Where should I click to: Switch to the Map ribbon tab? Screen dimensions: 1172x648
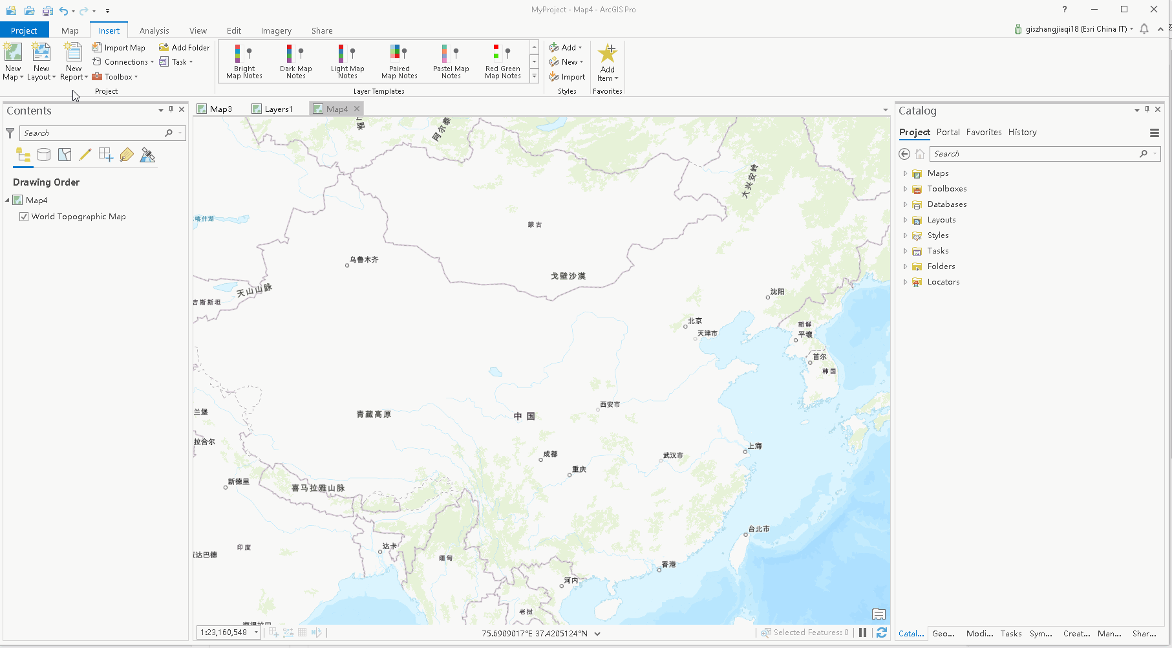[x=69, y=30]
